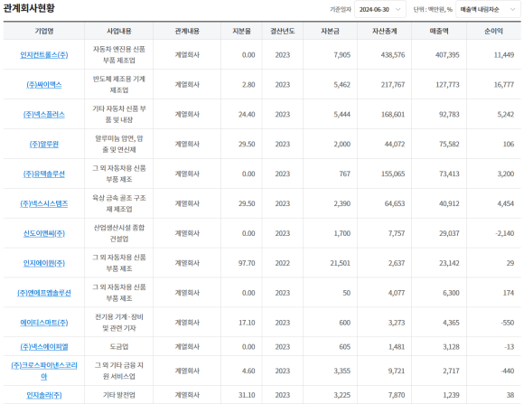524x404 pixels.
Task: Click the 기업명 column header
Action: coord(44,31)
